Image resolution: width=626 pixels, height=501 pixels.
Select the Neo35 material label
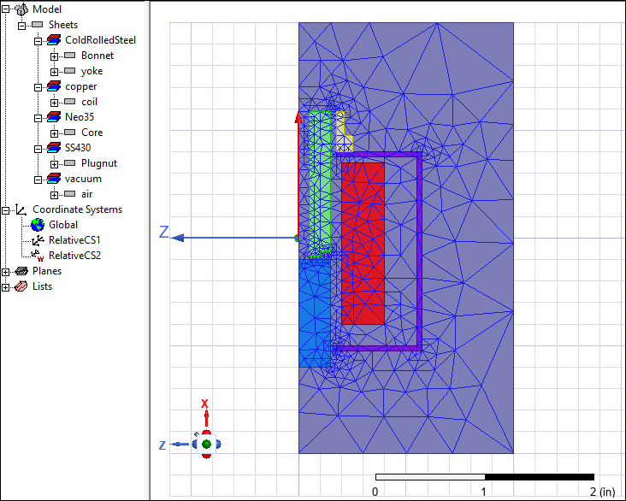coord(80,117)
